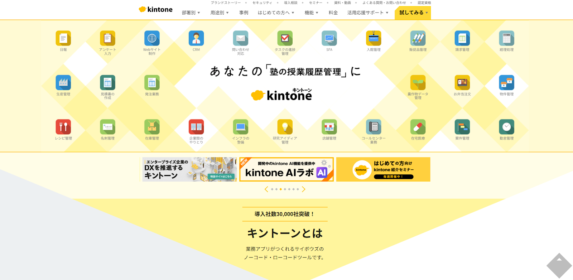Expand the 機能 dropdown menu
This screenshot has height=280, width=573.
coord(312,13)
